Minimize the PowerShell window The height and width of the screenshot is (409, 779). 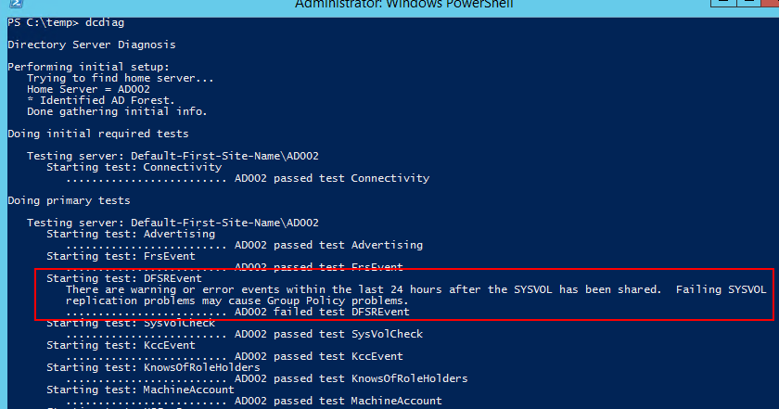coord(722,3)
